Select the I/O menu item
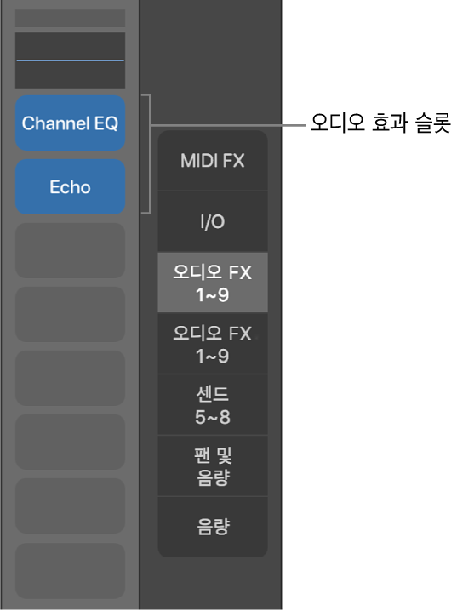 [213, 222]
